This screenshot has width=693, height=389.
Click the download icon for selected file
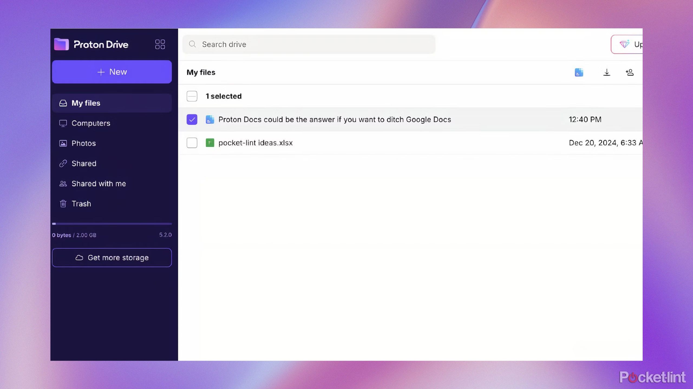coord(606,72)
